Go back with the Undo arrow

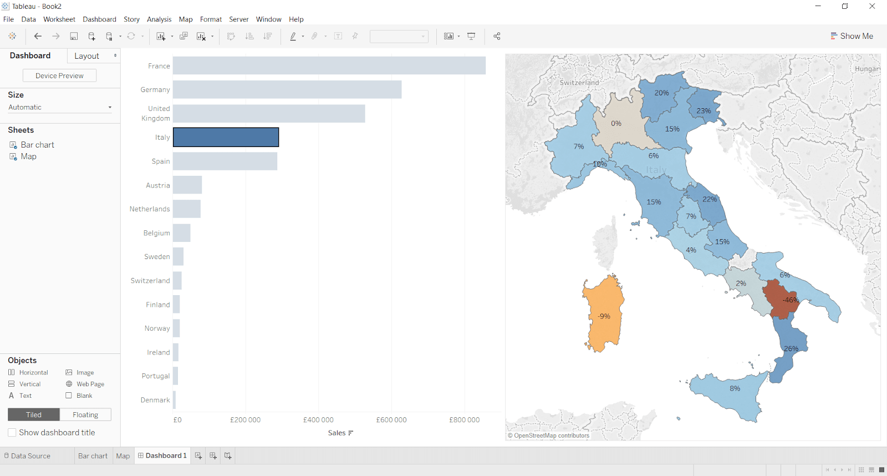(38, 36)
